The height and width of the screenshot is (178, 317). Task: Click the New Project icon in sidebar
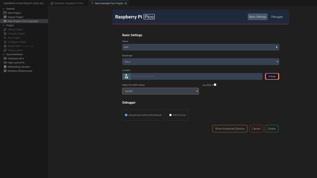pos(5,13)
